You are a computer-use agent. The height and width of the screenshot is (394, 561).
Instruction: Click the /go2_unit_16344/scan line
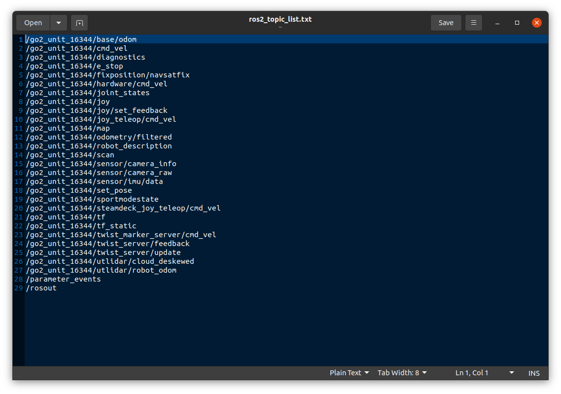70,155
